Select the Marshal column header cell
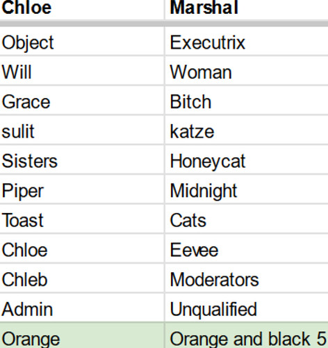 pos(247,10)
